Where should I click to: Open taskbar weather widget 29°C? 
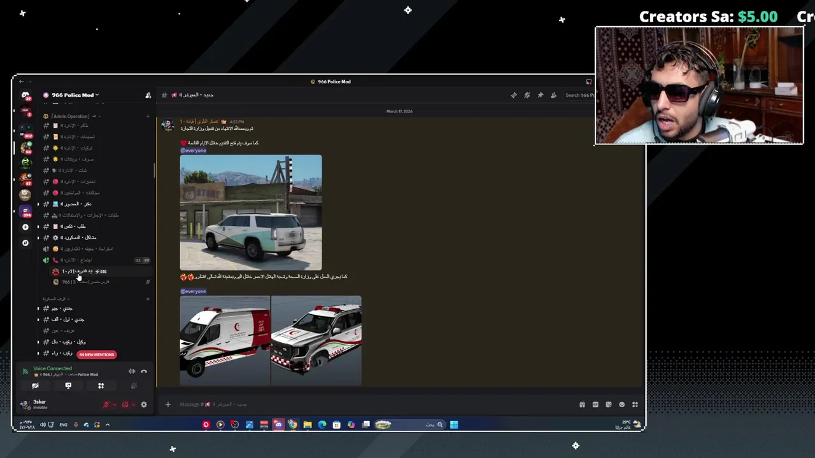click(629, 425)
